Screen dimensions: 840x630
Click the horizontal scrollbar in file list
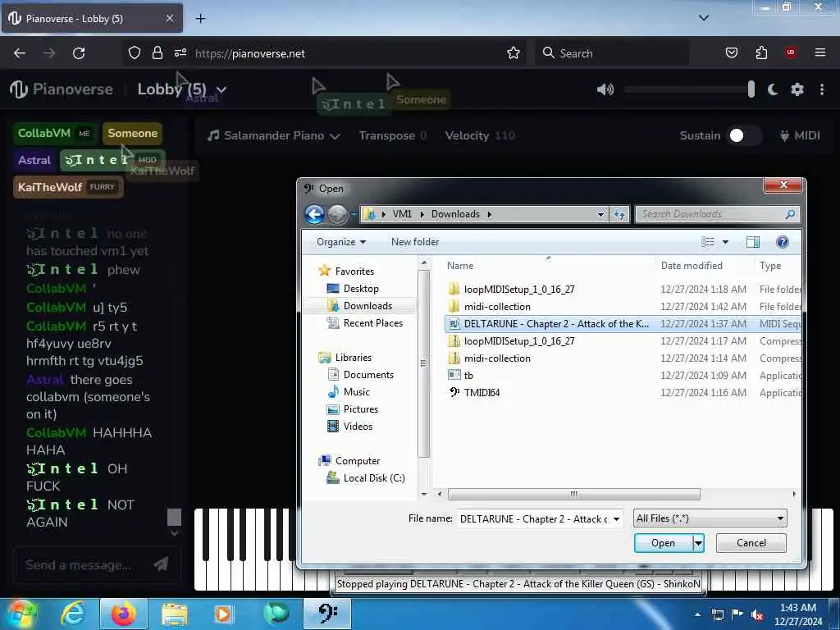pos(573,494)
